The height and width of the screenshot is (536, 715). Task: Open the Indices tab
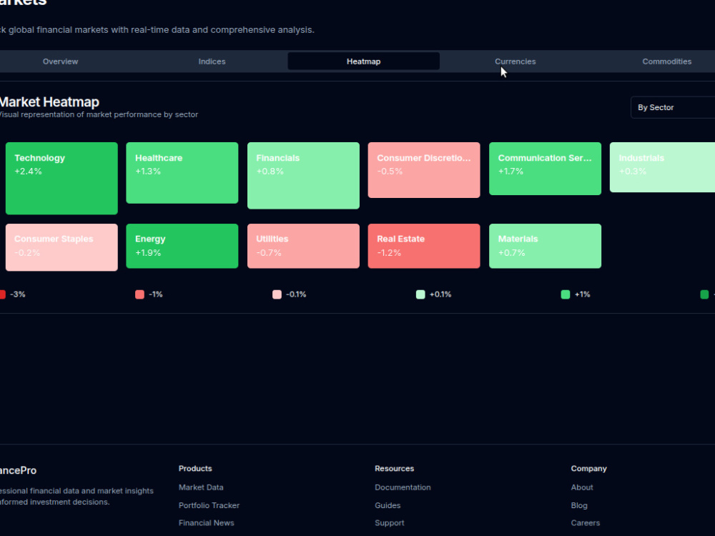(212, 61)
